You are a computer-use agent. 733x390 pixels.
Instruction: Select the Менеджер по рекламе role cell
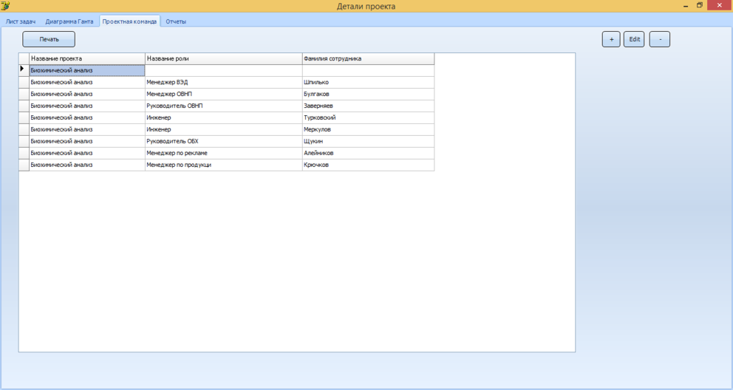(223, 153)
